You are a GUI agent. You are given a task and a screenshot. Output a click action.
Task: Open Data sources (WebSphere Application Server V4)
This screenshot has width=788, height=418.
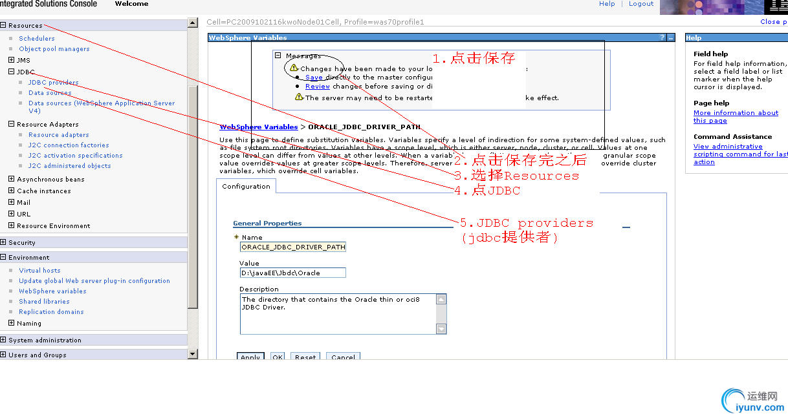102,107
